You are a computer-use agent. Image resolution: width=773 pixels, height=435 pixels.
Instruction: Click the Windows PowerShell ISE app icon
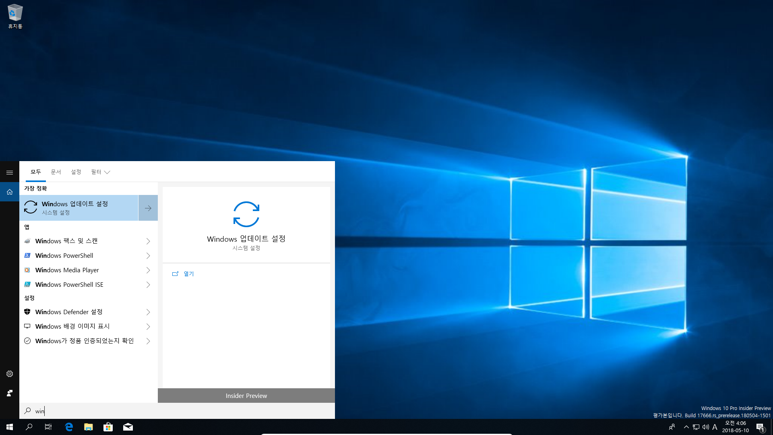(27, 284)
